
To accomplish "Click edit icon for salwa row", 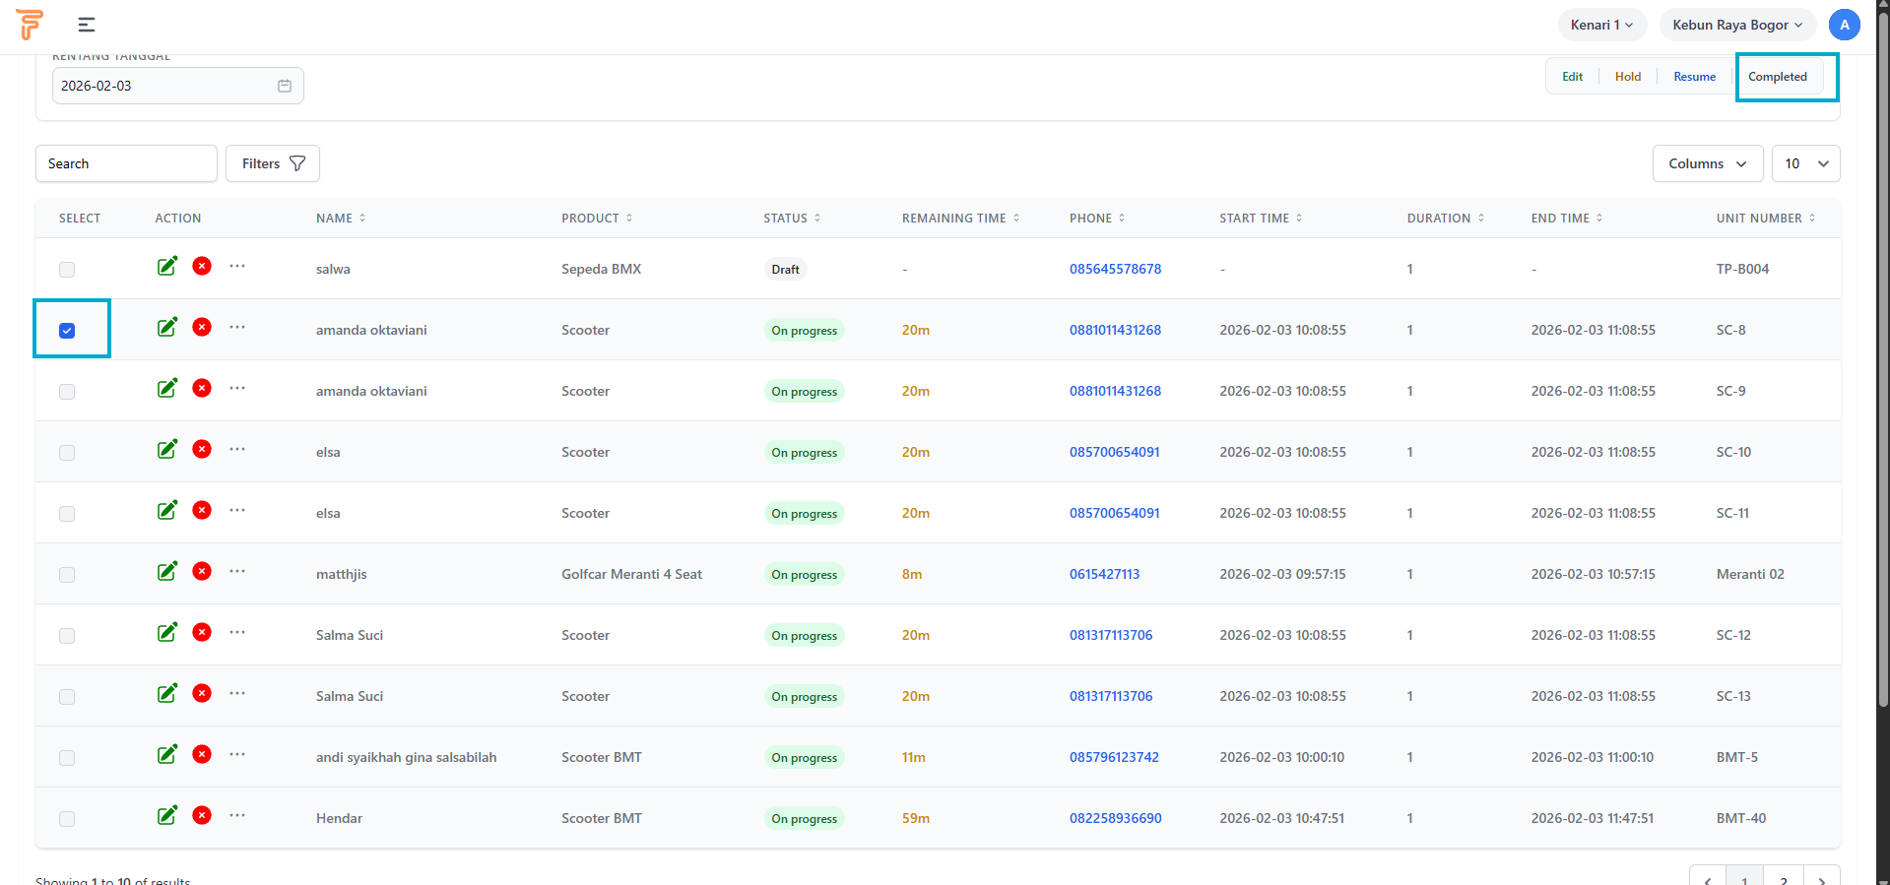I will (x=167, y=266).
